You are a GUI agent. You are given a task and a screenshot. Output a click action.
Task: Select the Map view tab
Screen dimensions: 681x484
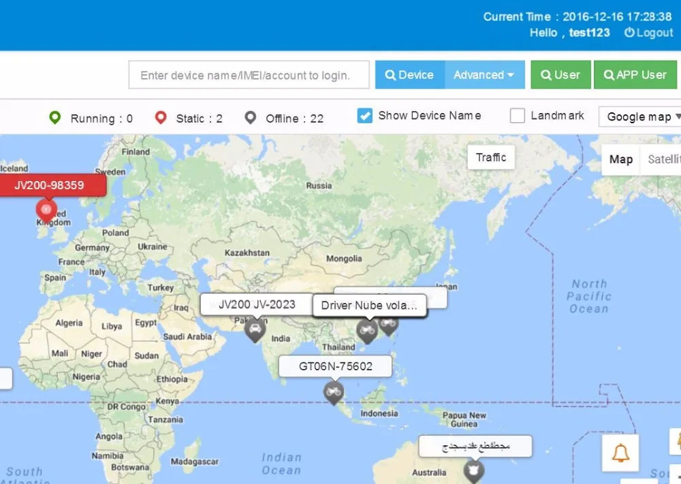click(x=620, y=159)
